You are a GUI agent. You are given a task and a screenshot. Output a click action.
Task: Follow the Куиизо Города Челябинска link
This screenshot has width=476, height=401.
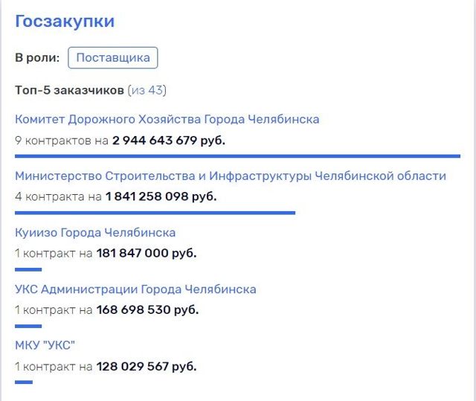point(95,233)
